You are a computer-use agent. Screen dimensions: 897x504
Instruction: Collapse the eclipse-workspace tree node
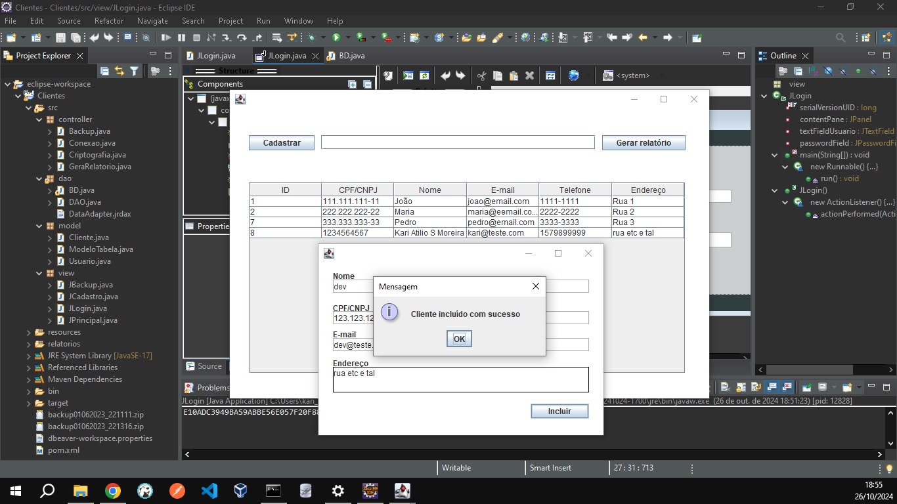tap(8, 84)
